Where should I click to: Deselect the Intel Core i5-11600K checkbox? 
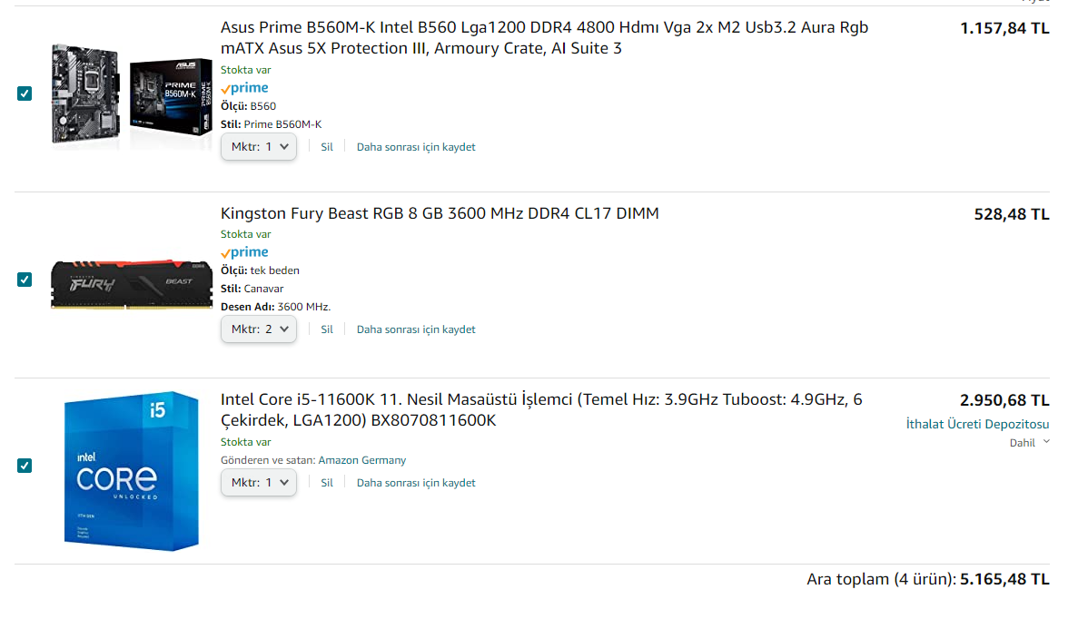tap(25, 466)
